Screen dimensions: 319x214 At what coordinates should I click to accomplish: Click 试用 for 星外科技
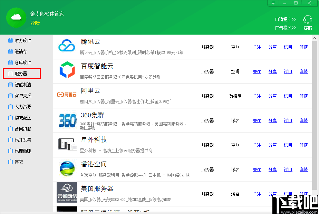tap(288, 145)
